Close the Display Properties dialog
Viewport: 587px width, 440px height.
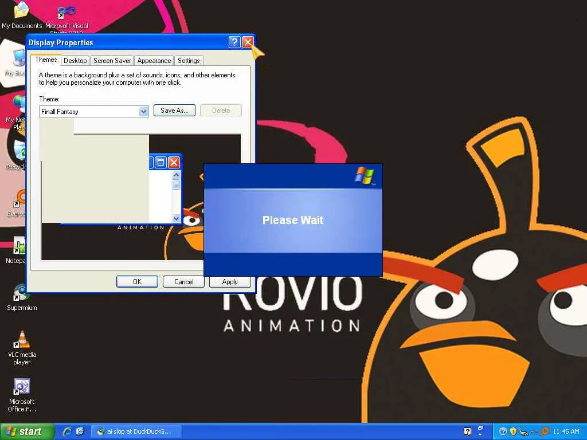(248, 42)
